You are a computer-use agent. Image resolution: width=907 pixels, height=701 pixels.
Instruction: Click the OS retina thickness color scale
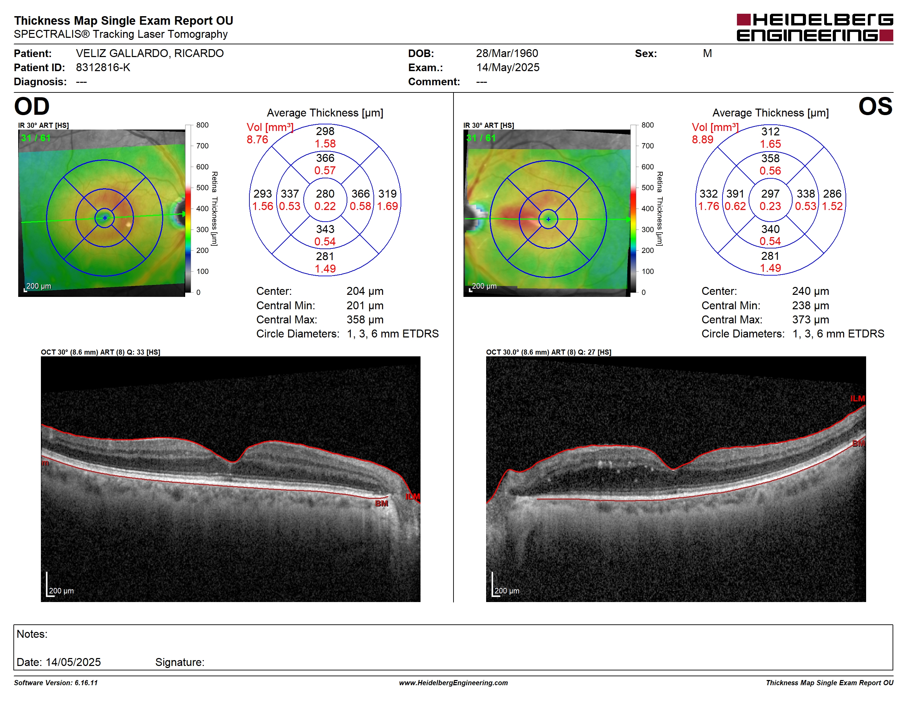pyautogui.click(x=633, y=209)
